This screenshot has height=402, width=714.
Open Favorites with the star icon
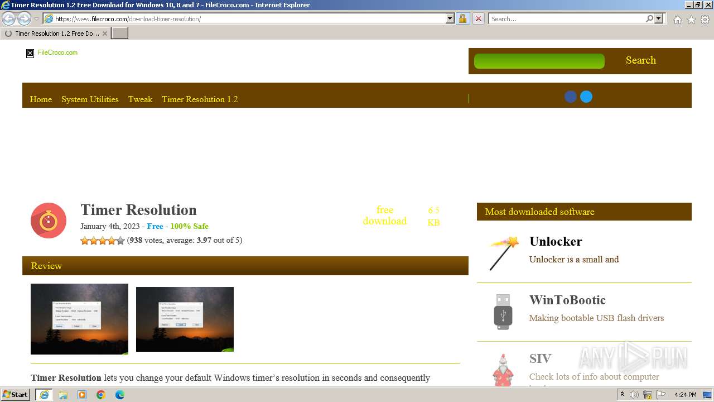click(x=691, y=20)
